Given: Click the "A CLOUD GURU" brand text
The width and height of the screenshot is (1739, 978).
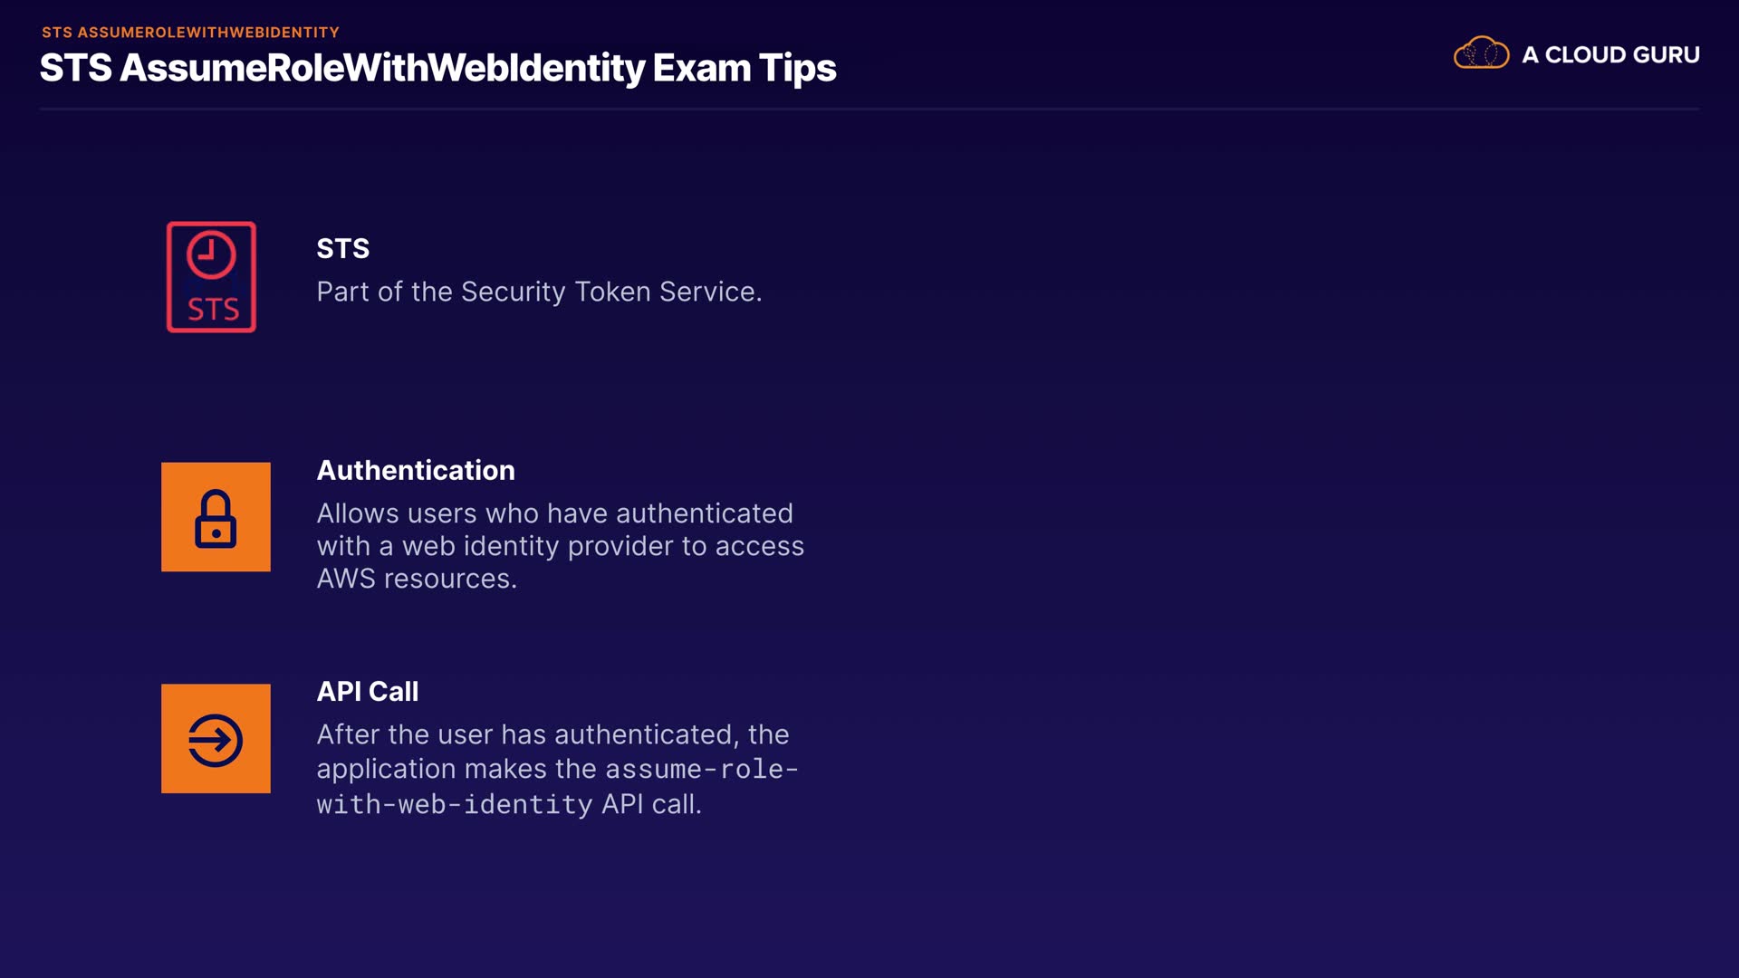Looking at the screenshot, I should click(1610, 55).
